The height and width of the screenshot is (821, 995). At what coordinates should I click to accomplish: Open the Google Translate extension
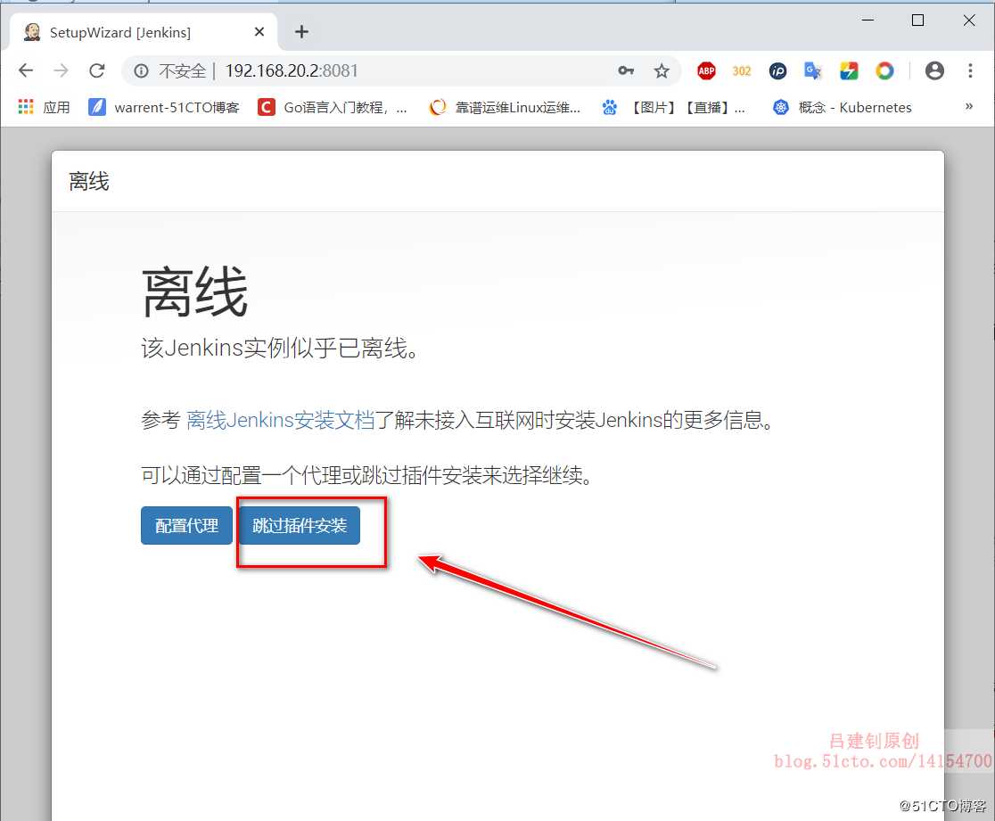click(x=813, y=70)
